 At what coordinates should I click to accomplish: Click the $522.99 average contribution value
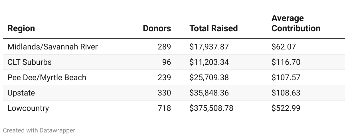(x=286, y=108)
